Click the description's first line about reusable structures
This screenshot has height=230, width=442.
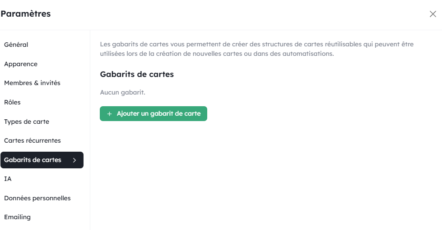(x=256, y=45)
